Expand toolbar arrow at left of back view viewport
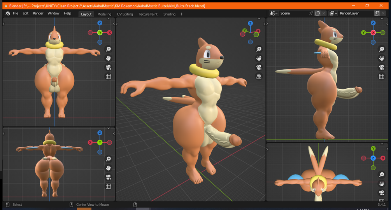Screen dimensions: 391x210 tap(4, 133)
